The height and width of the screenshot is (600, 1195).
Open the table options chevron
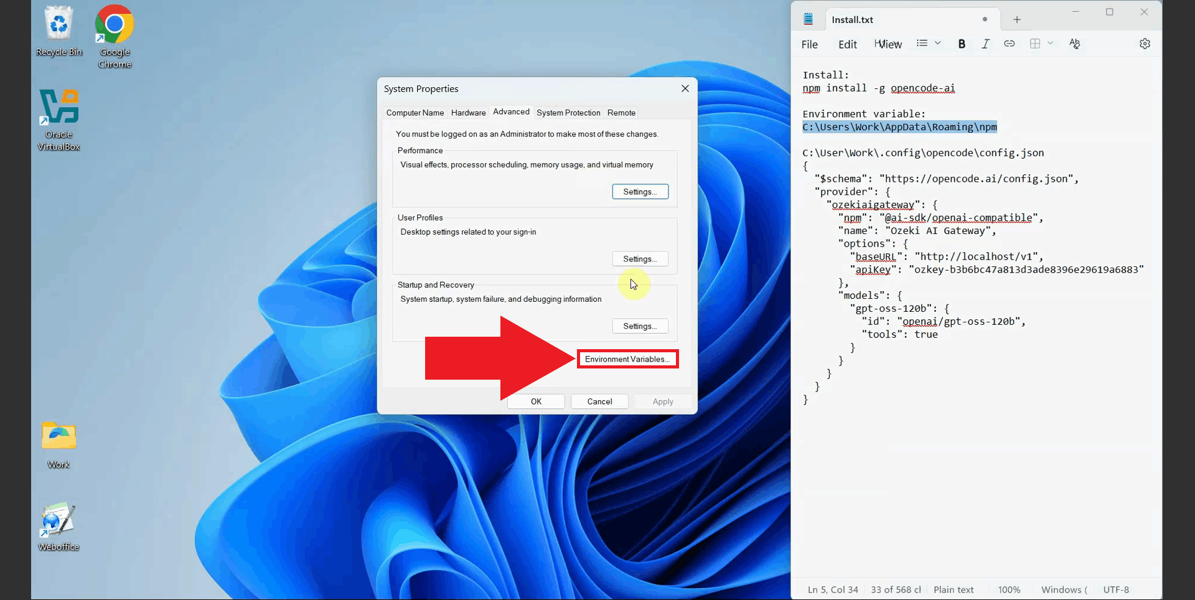tap(1051, 44)
